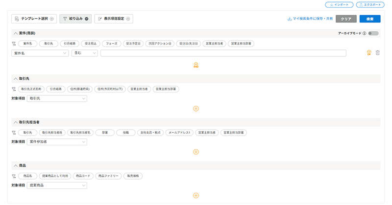Viewport: 392px width, 205px height.
Task: Click the filter icon before the 取引先担当者姓 row
Action: [14, 133]
